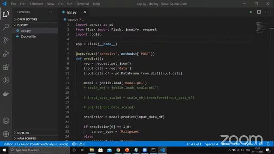Click the code minimap overview

tap(260, 27)
